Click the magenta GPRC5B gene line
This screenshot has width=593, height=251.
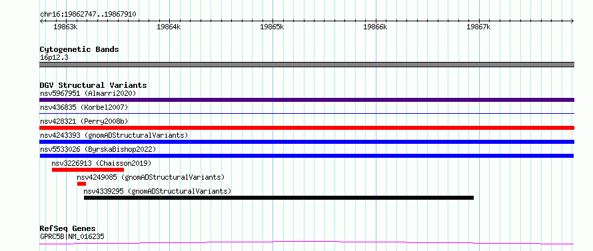(x=306, y=242)
